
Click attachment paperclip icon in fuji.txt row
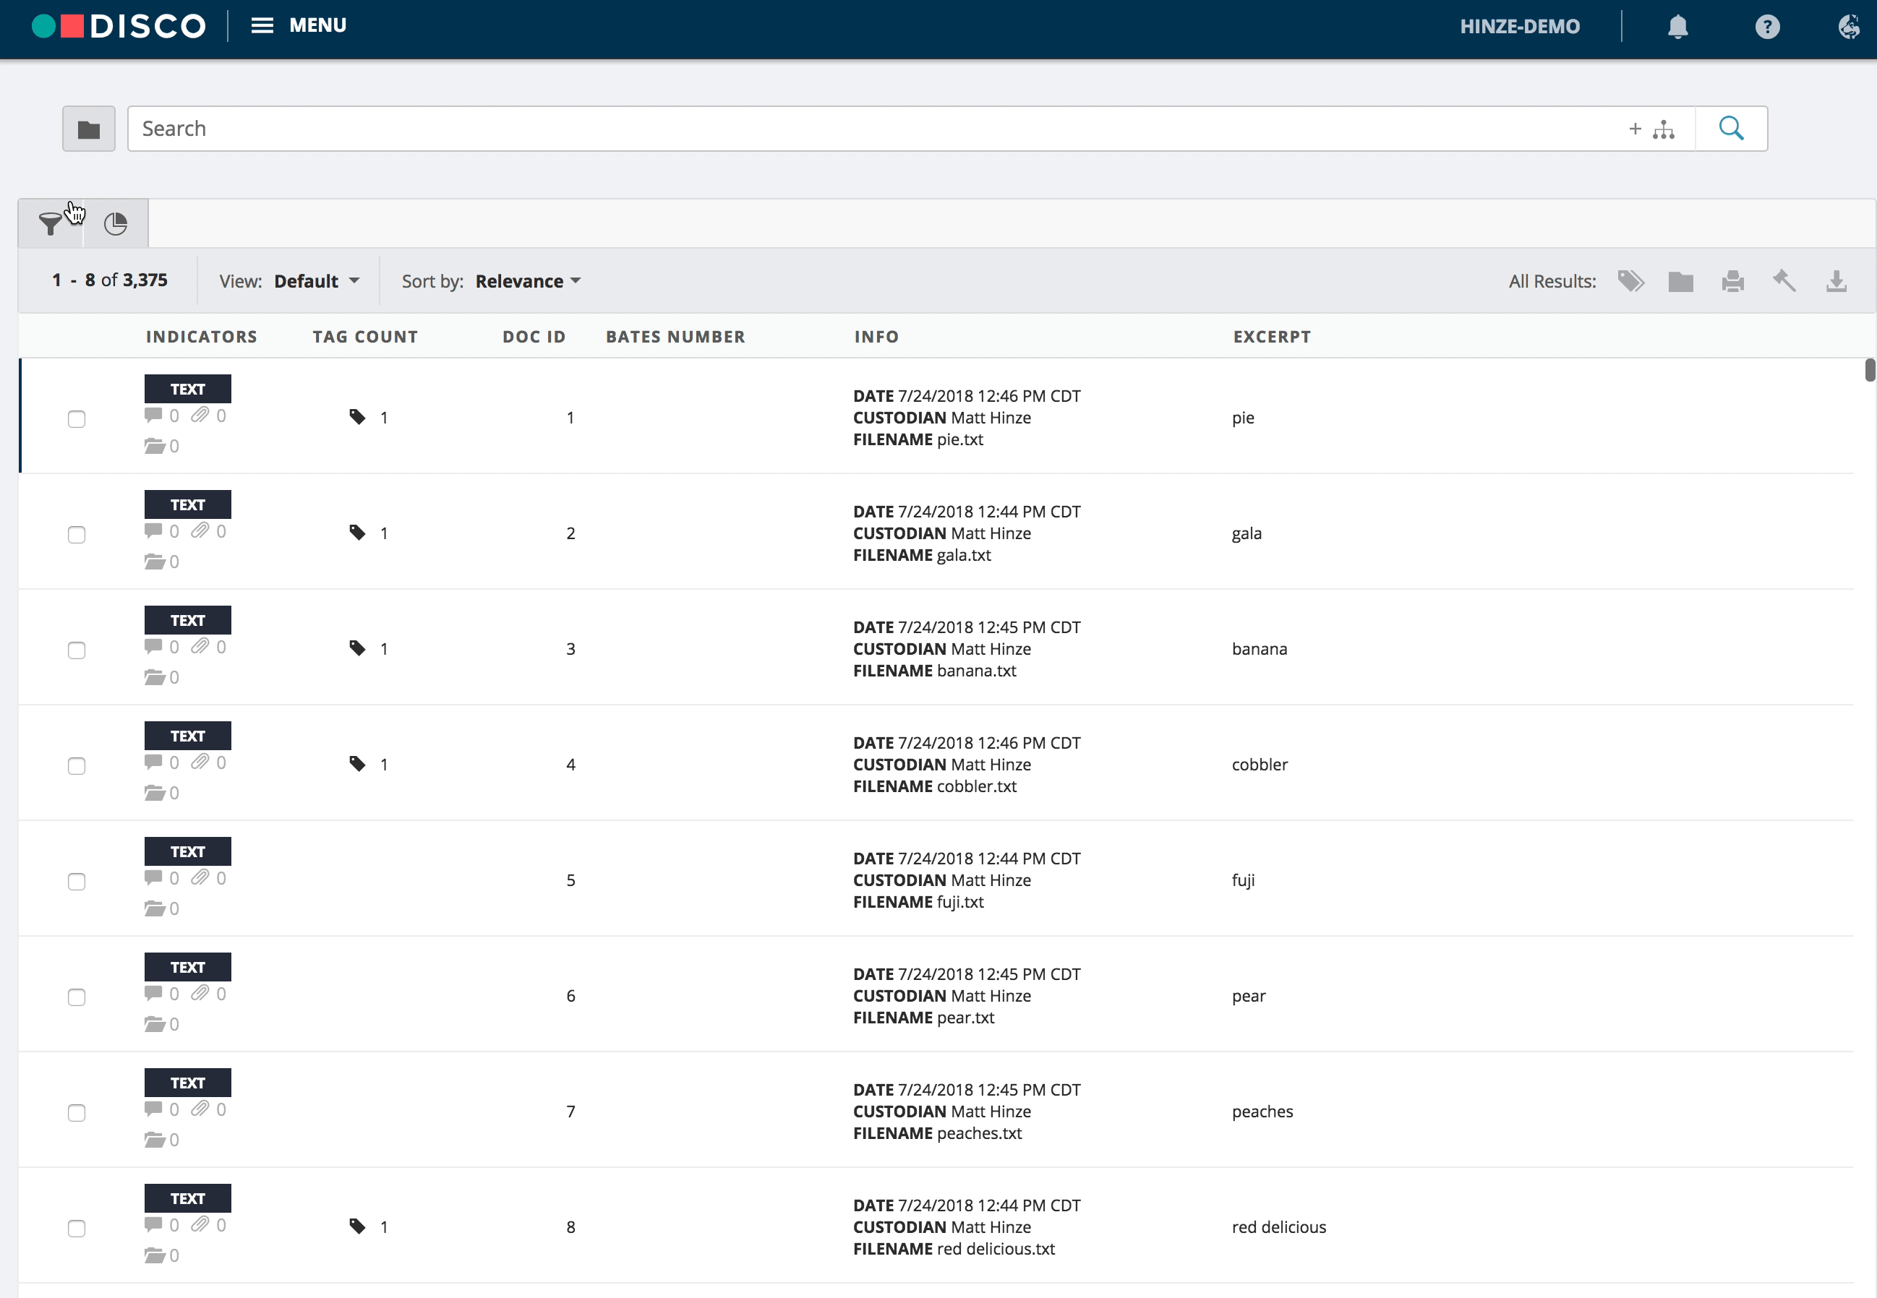click(x=200, y=877)
